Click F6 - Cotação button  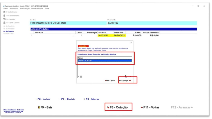click(x=118, y=107)
